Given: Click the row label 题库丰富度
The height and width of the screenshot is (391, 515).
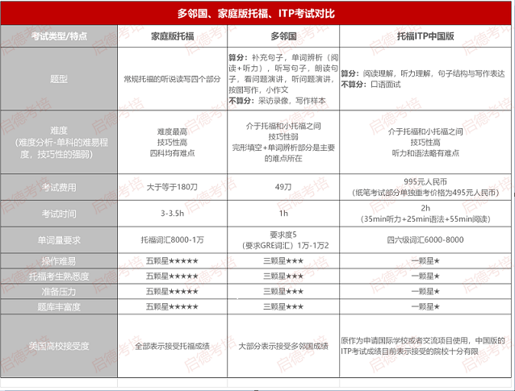Looking at the screenshot, I should click(59, 307).
